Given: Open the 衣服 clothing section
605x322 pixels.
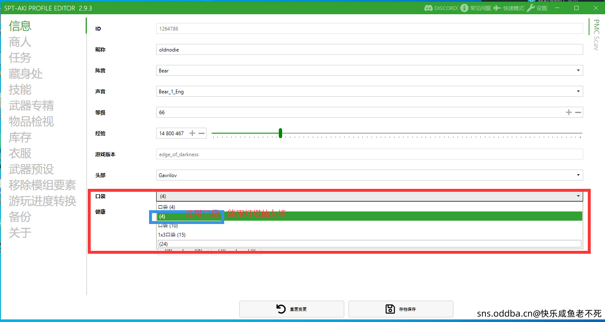Looking at the screenshot, I should click(20, 153).
